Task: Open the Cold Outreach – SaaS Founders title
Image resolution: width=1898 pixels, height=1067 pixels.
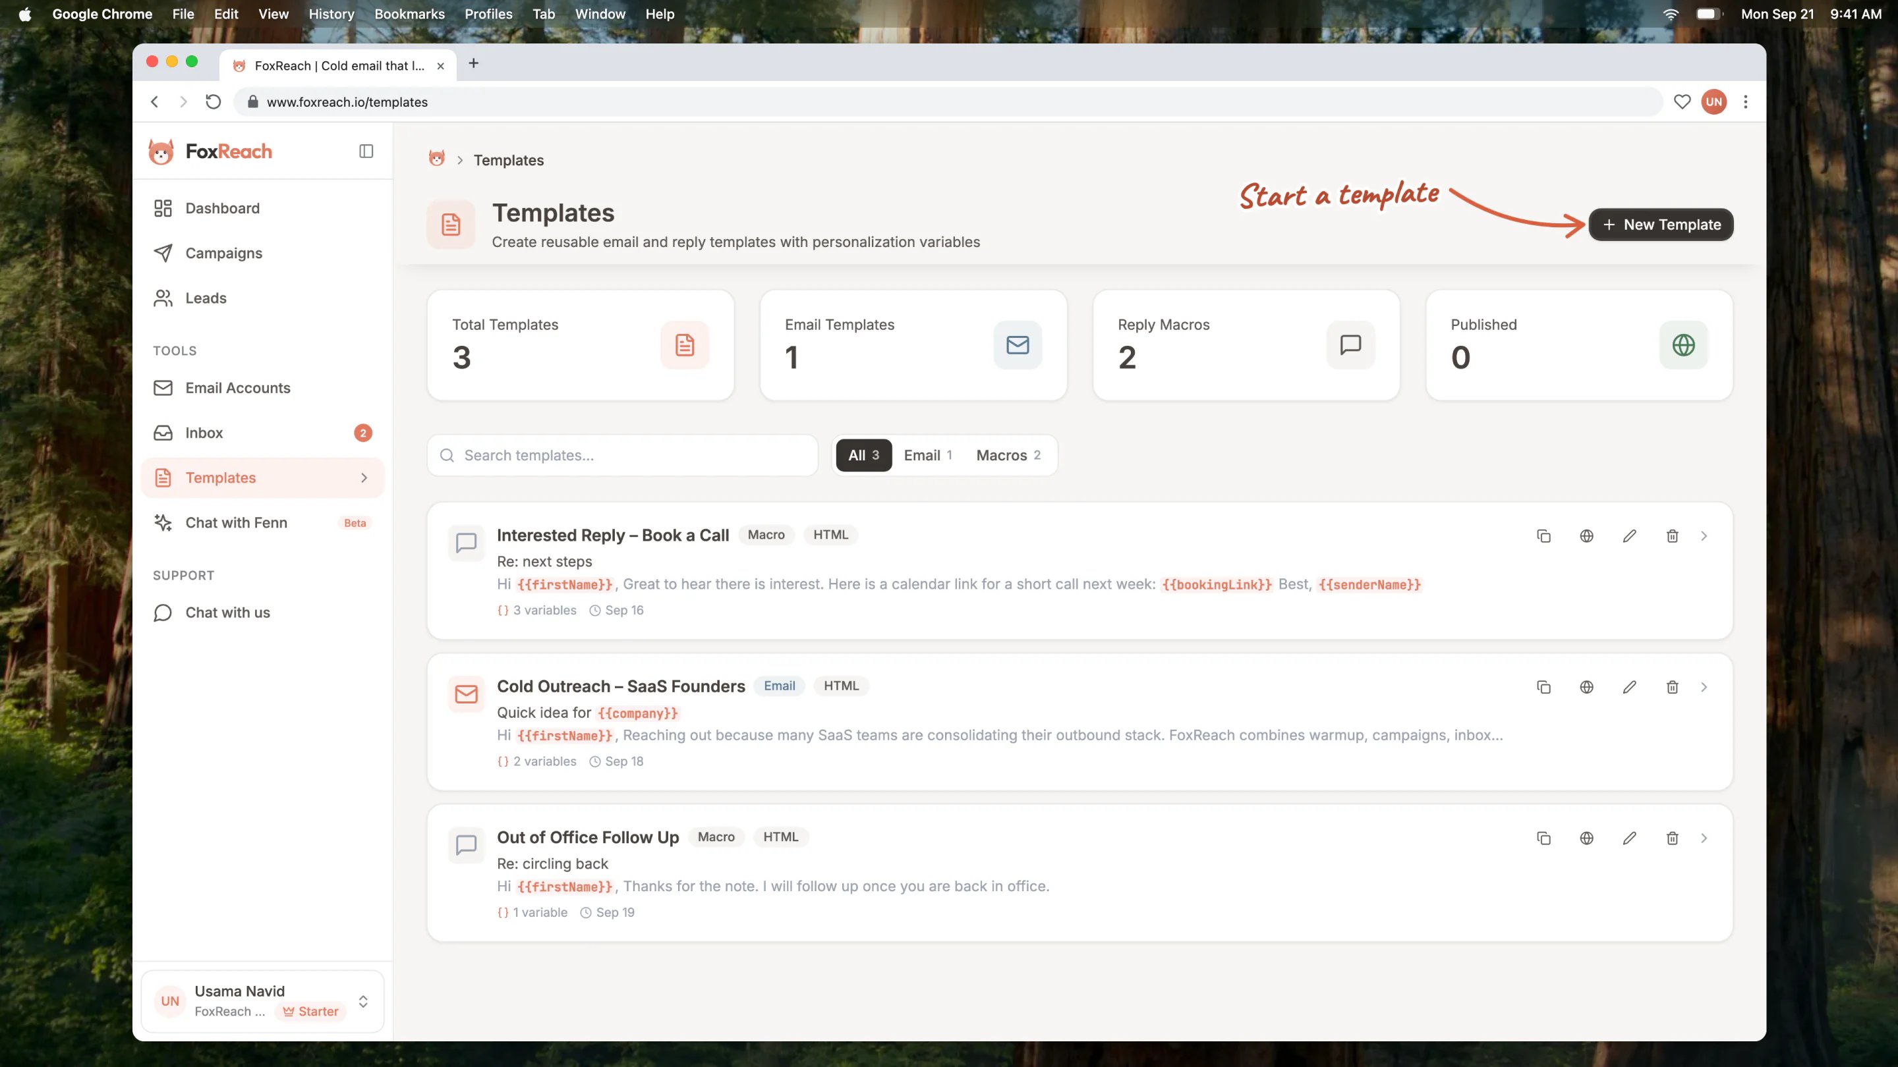Action: click(620, 686)
